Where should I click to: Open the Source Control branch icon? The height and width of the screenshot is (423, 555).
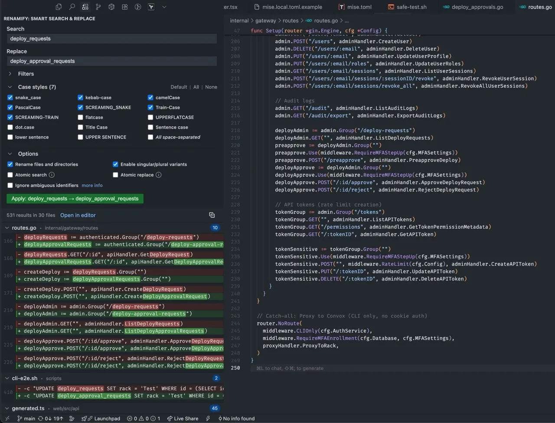(x=98, y=7)
